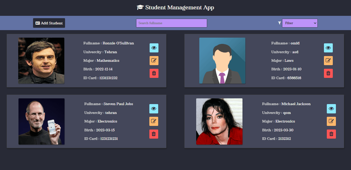Viewport: 351px width, 170px height.
Task: Click the edit pencil icon on omid's card
Action: tap(328, 60)
